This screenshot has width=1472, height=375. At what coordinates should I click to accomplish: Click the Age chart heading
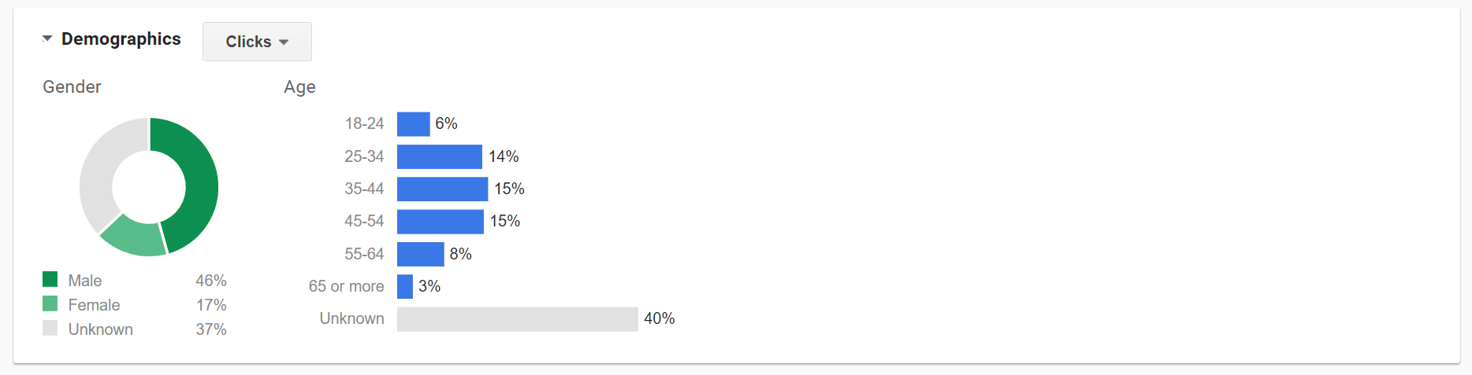point(299,87)
